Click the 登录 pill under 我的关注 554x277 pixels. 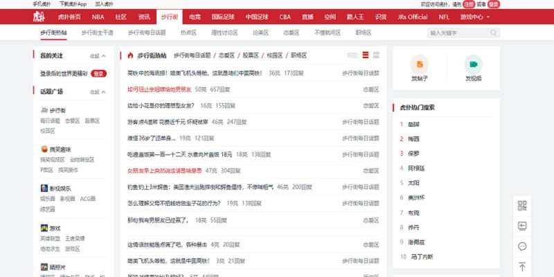98,74
